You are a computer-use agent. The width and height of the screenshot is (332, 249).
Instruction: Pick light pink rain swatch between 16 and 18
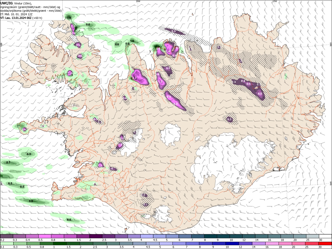click(x=272, y=244)
